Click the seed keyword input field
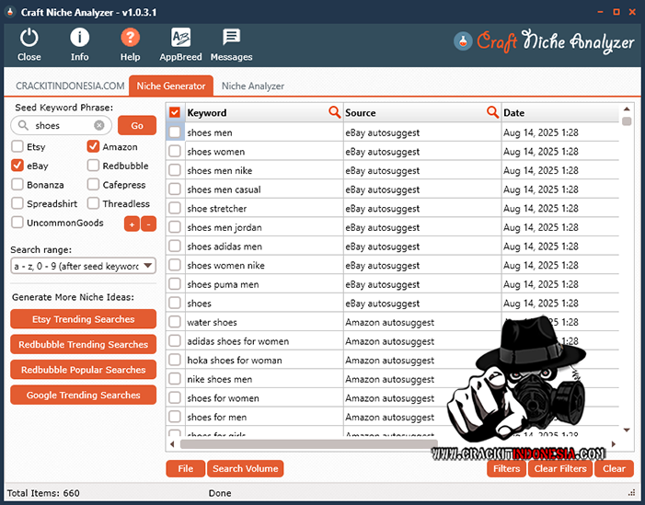 (70, 125)
